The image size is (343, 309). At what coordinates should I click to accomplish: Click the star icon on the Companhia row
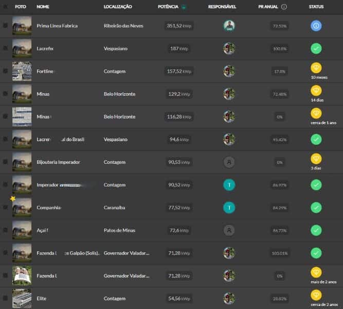(x=13, y=198)
